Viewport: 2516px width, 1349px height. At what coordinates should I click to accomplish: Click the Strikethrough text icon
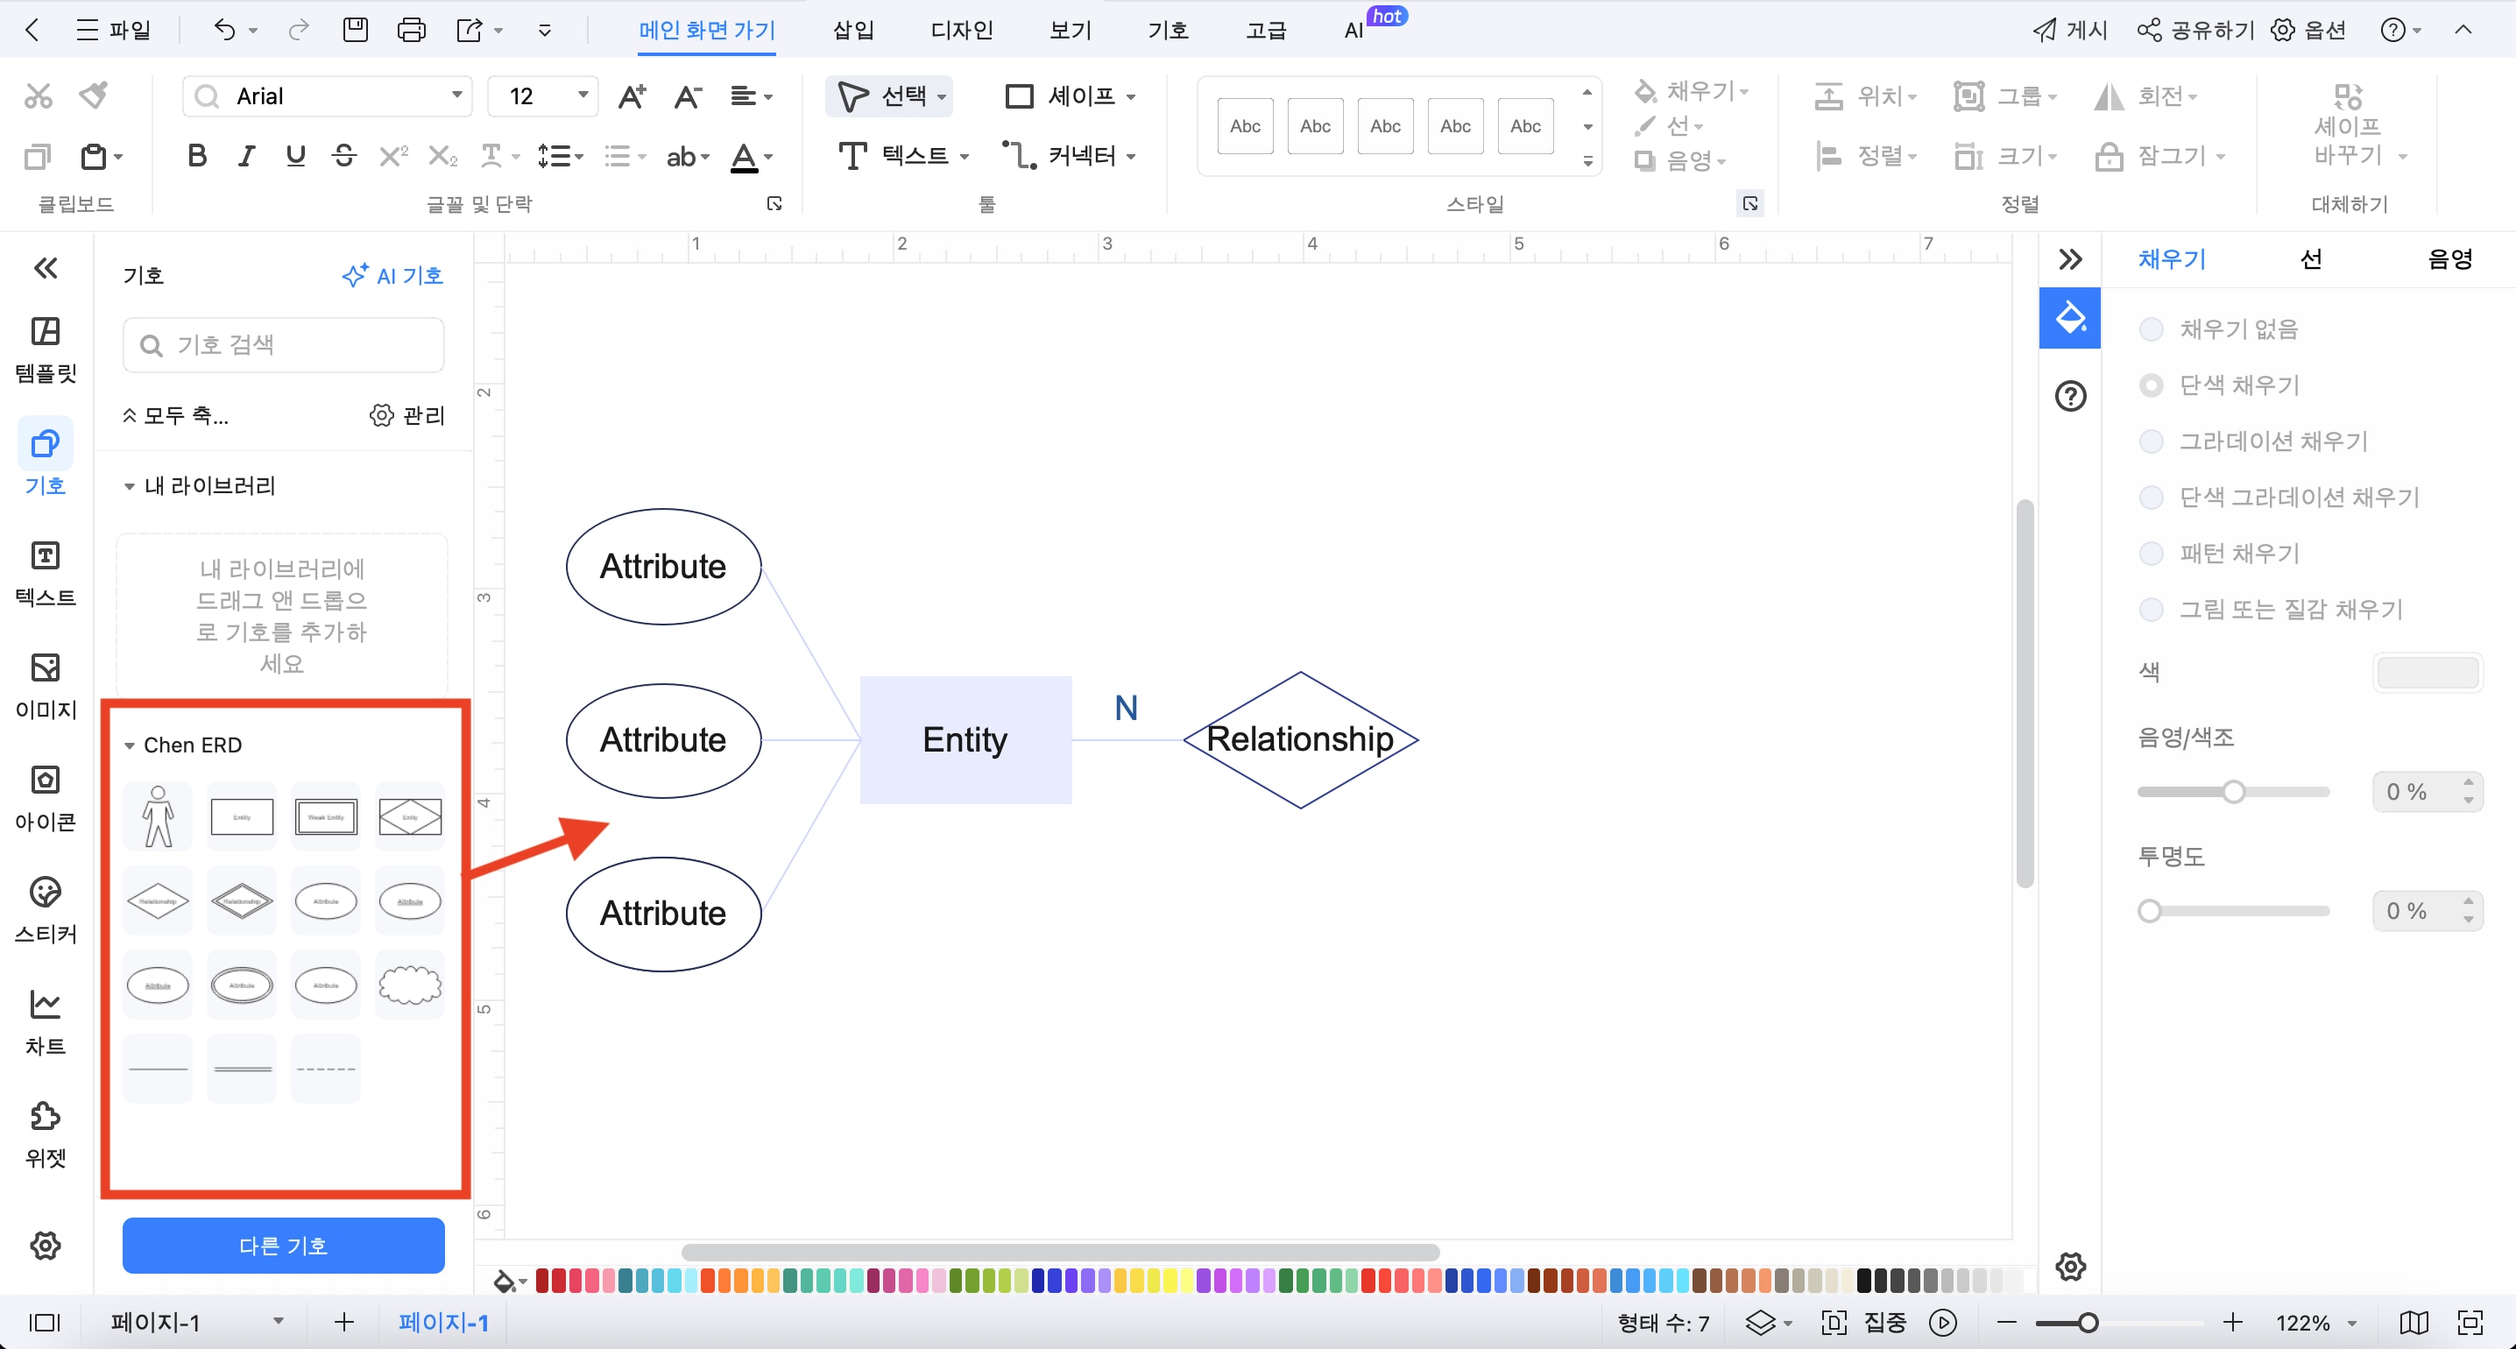[x=343, y=155]
